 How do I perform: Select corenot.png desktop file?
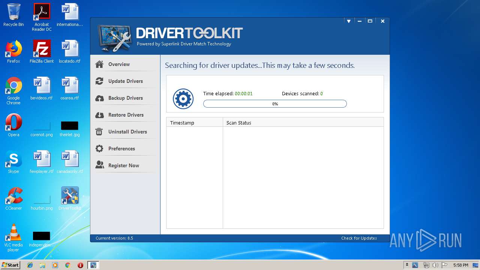[x=42, y=128]
